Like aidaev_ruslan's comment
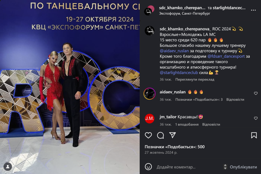261x174 pixels. (256, 93)
